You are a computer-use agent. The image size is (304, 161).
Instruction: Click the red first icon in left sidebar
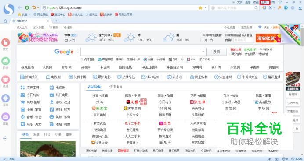(x=6, y=42)
